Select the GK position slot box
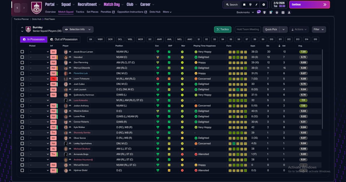The height and width of the screenshot is (182, 346). tap(91, 39)
